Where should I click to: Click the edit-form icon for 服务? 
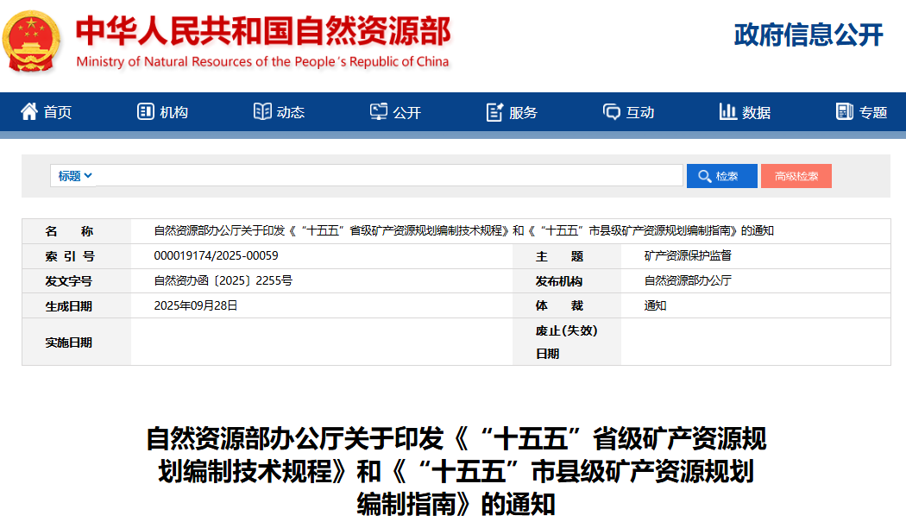tap(494, 112)
